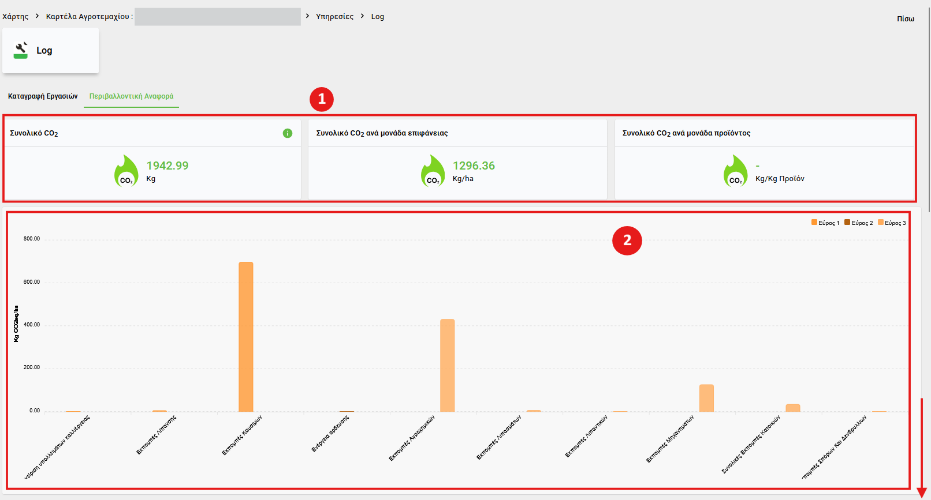Click the Log wrench icon
931x500 pixels.
[x=21, y=51]
